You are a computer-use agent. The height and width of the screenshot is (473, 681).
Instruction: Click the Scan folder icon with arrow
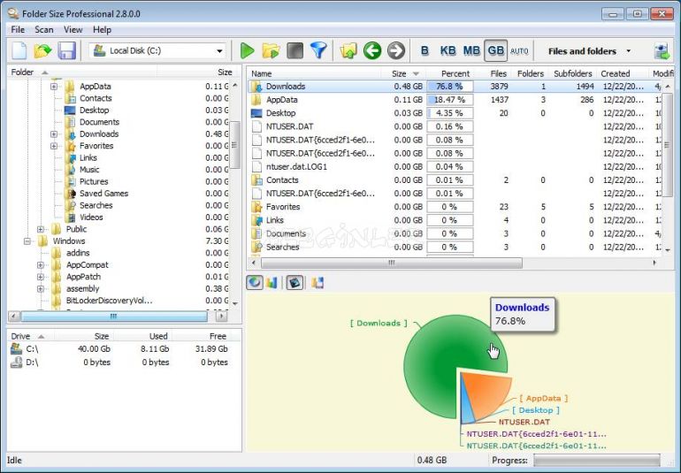click(271, 50)
